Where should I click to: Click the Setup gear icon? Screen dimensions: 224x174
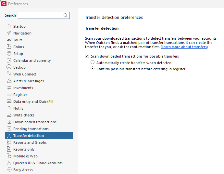click(x=9, y=54)
